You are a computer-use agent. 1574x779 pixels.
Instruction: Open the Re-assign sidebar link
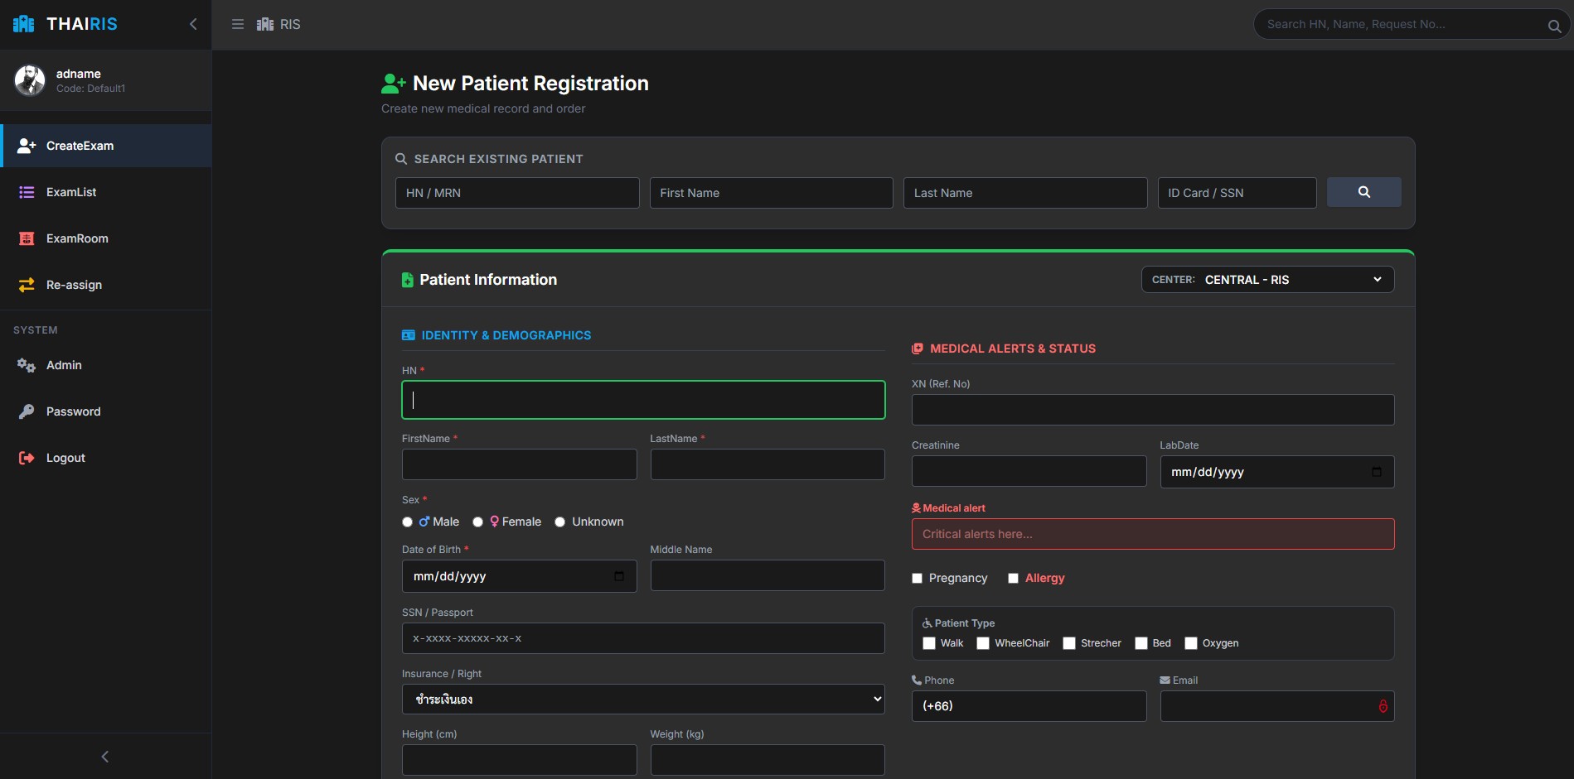pyautogui.click(x=74, y=285)
